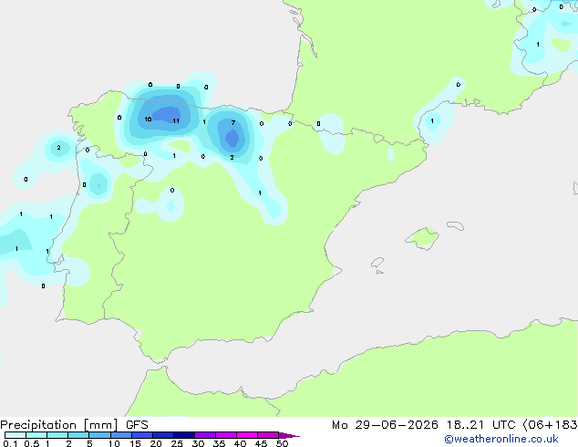Select the 15–20 mm legend swatch
This screenshot has height=447, width=578.
click(x=142, y=435)
